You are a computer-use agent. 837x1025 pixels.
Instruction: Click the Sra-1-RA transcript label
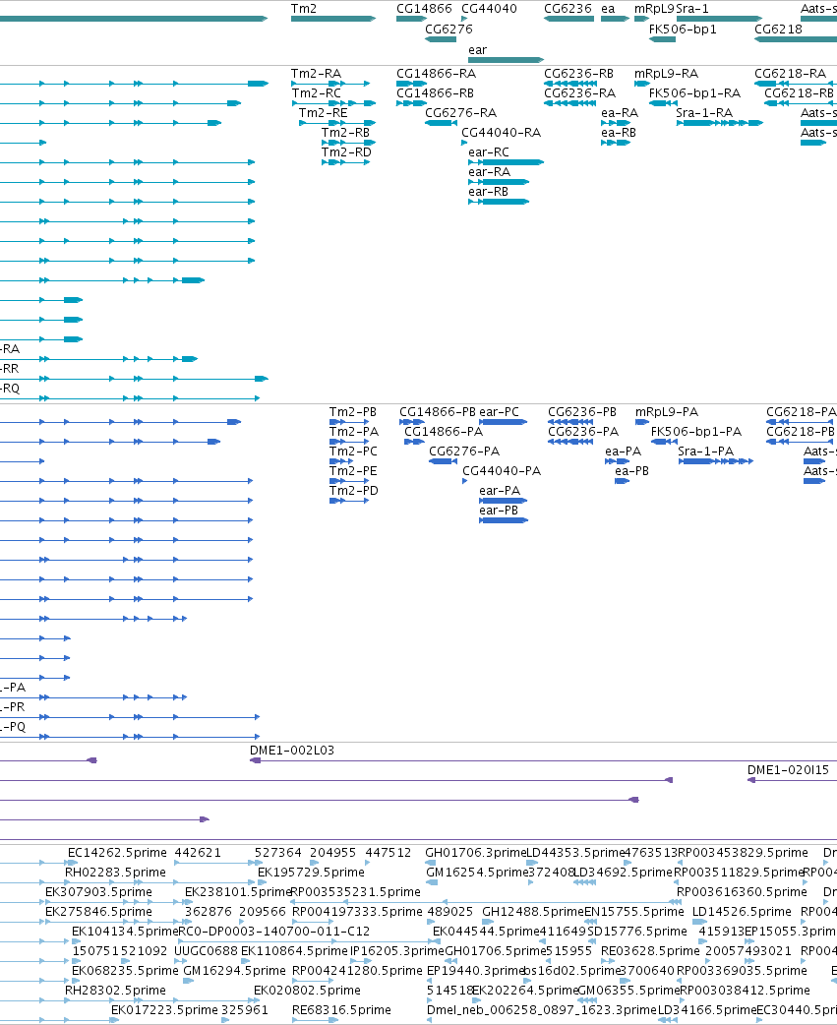pyautogui.click(x=704, y=112)
